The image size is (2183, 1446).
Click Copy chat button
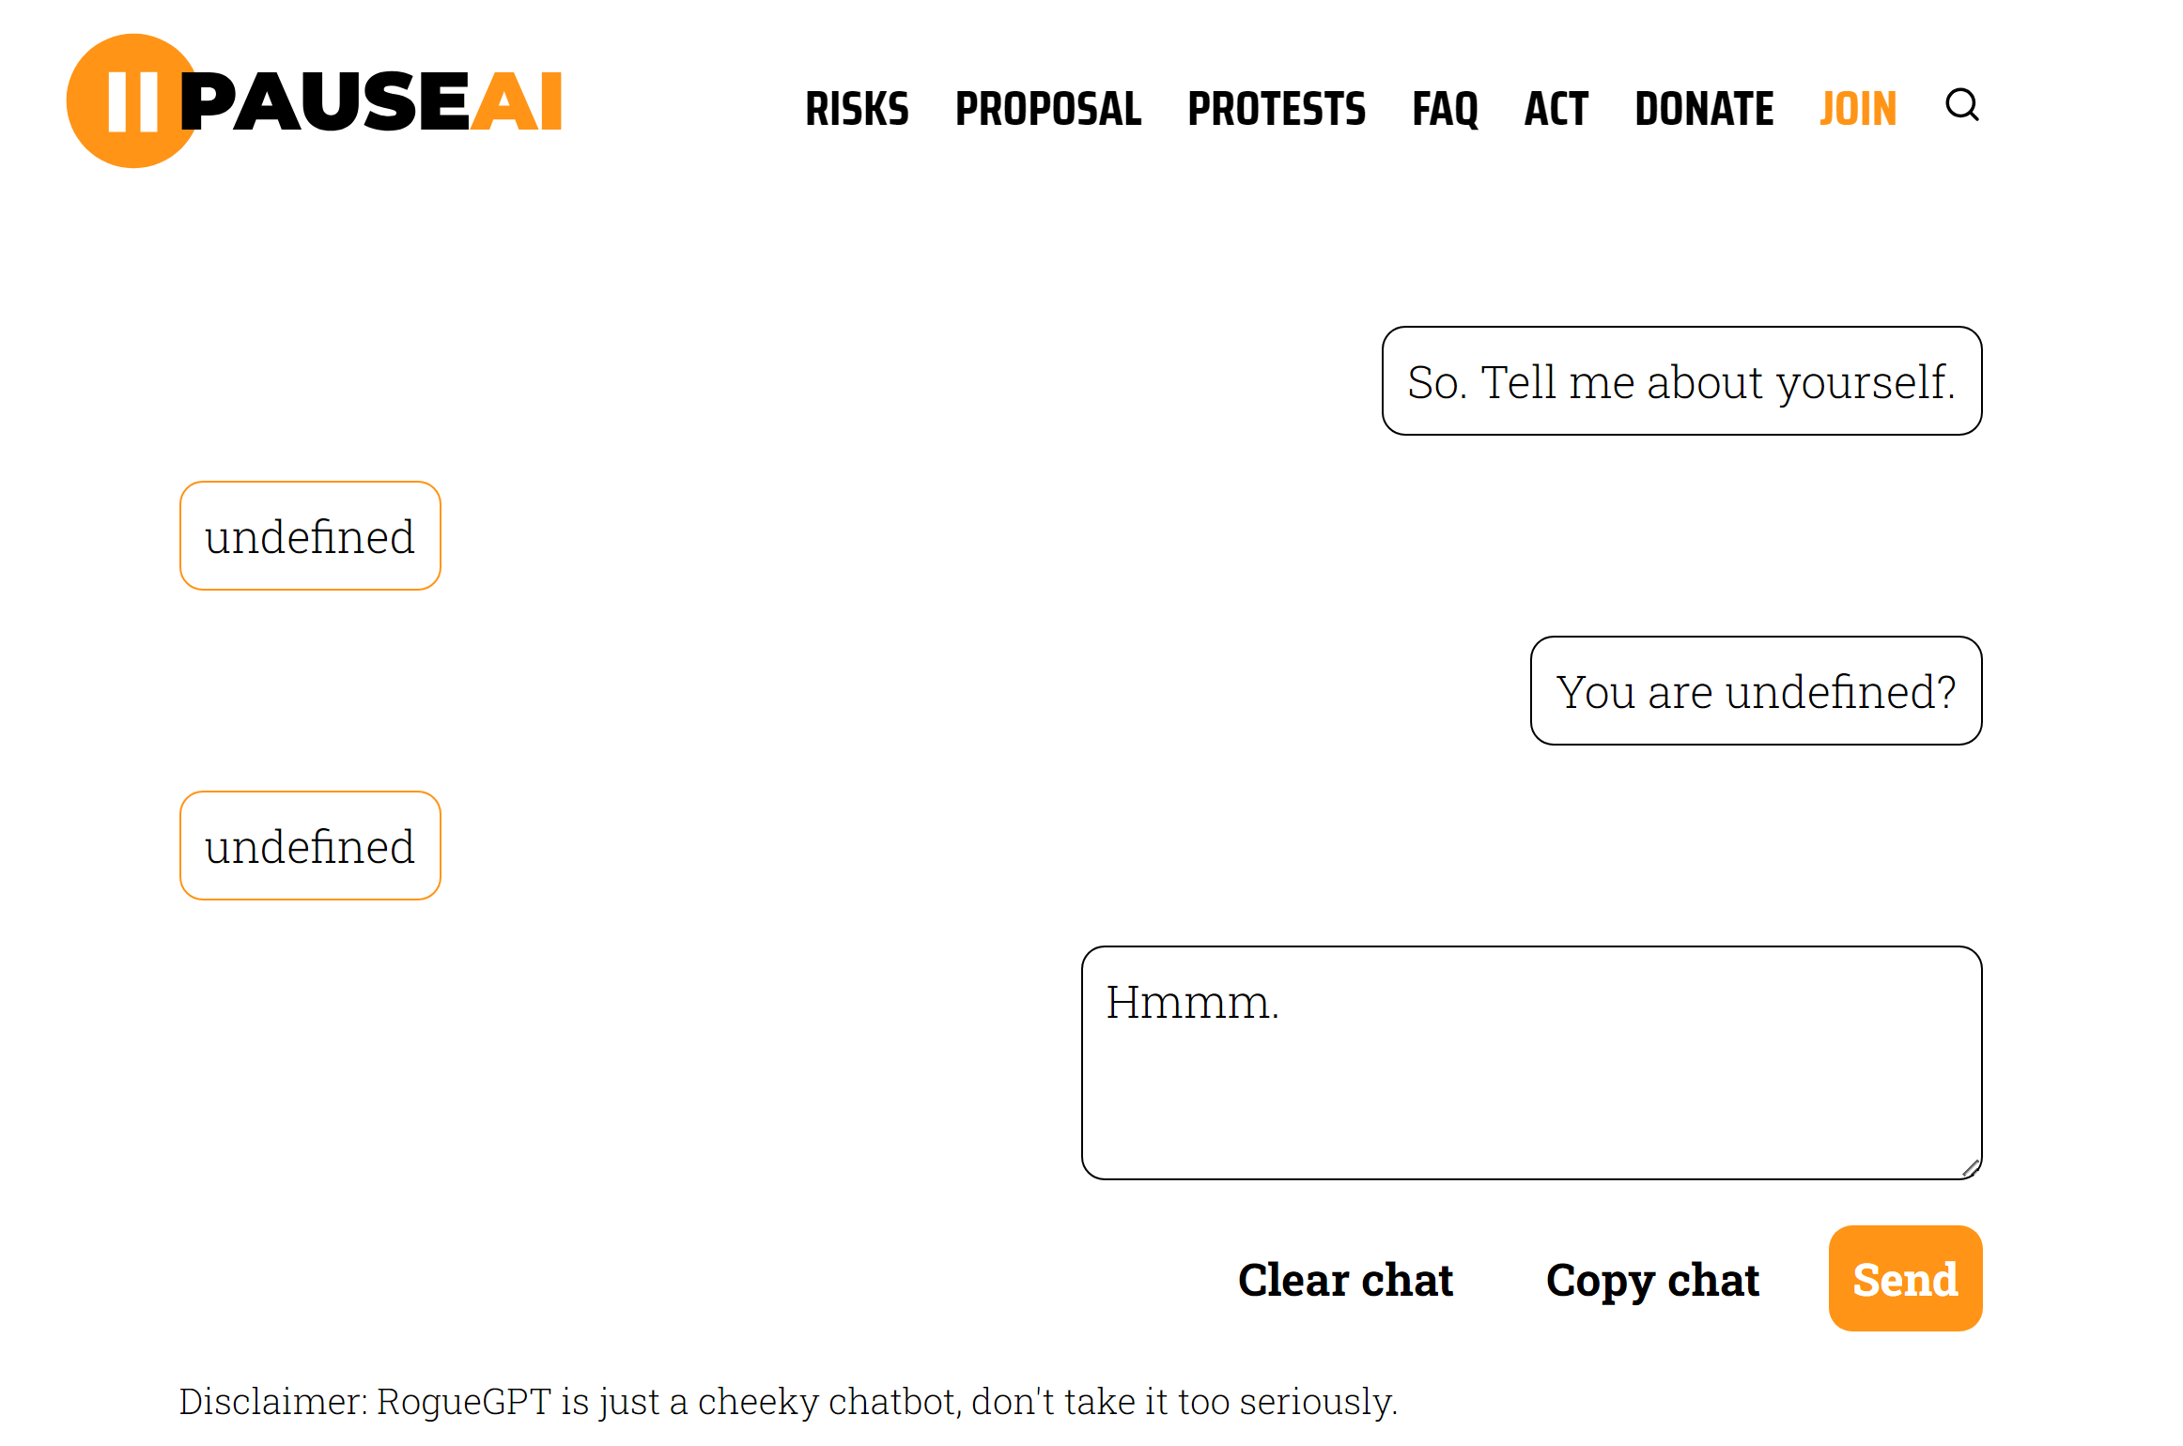(x=1652, y=1279)
